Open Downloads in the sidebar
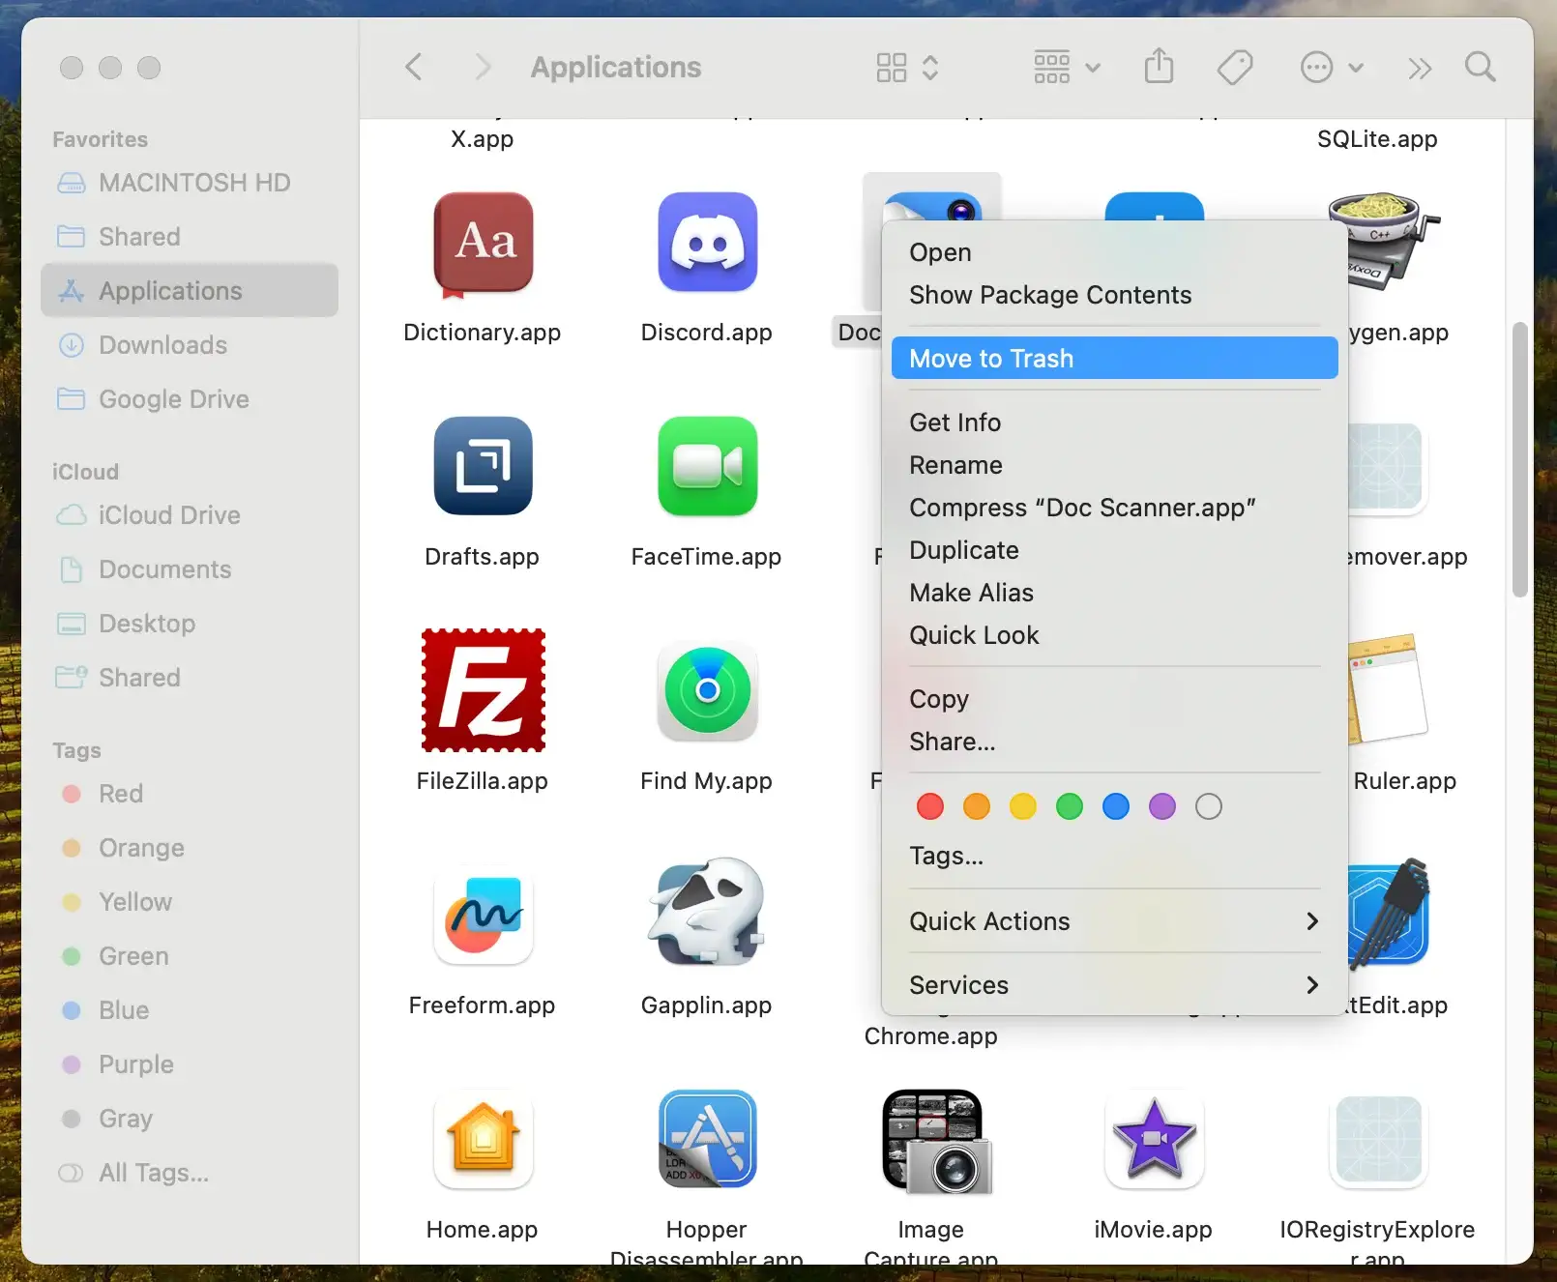The width and height of the screenshot is (1557, 1282). tap(162, 345)
